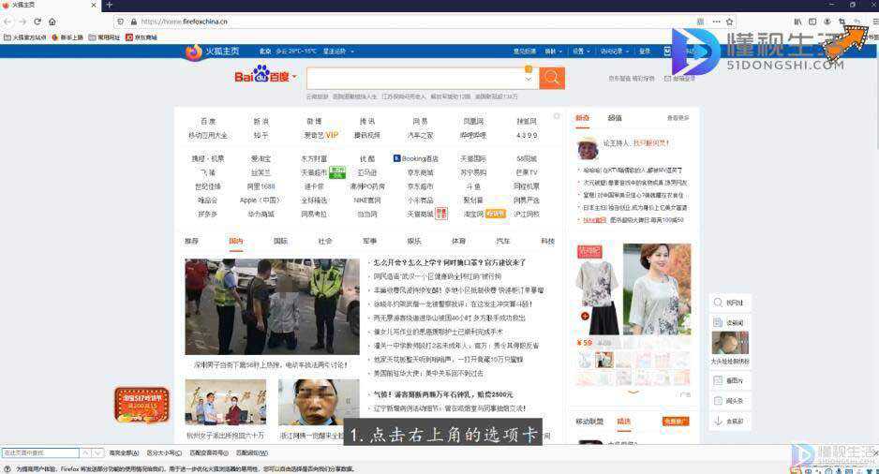The height and width of the screenshot is (474, 879).
Task: Toggle 匹配词句 in find bar
Action: pyautogui.click(x=252, y=452)
